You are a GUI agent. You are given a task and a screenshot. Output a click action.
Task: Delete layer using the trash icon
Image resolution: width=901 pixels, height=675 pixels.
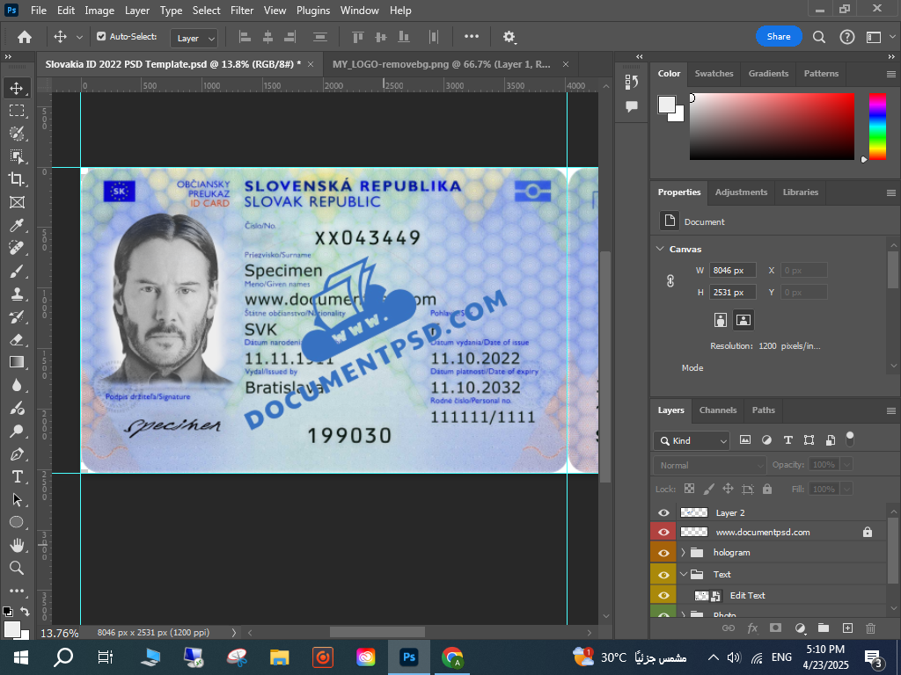pos(870,628)
